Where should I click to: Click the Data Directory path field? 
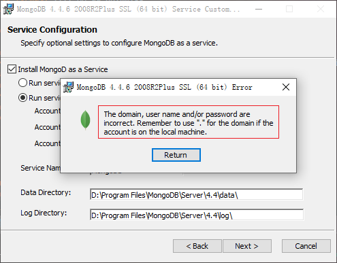click(x=196, y=194)
